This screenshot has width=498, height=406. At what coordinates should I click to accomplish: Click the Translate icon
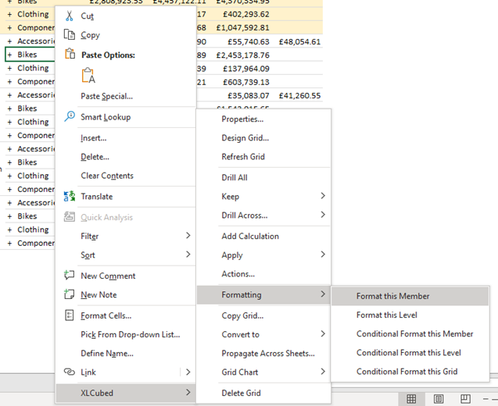pyautogui.click(x=70, y=197)
